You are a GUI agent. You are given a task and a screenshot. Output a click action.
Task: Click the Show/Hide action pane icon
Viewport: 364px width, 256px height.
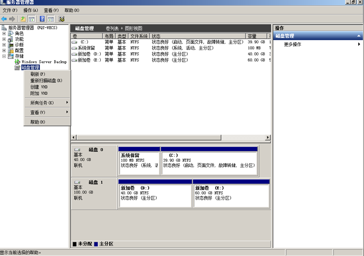click(51, 19)
